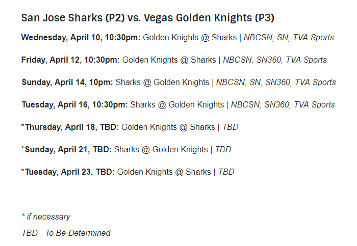This screenshot has height=246, width=357.
Task: Click the Sunday, April 21, TBD date
Action: pos(68,150)
